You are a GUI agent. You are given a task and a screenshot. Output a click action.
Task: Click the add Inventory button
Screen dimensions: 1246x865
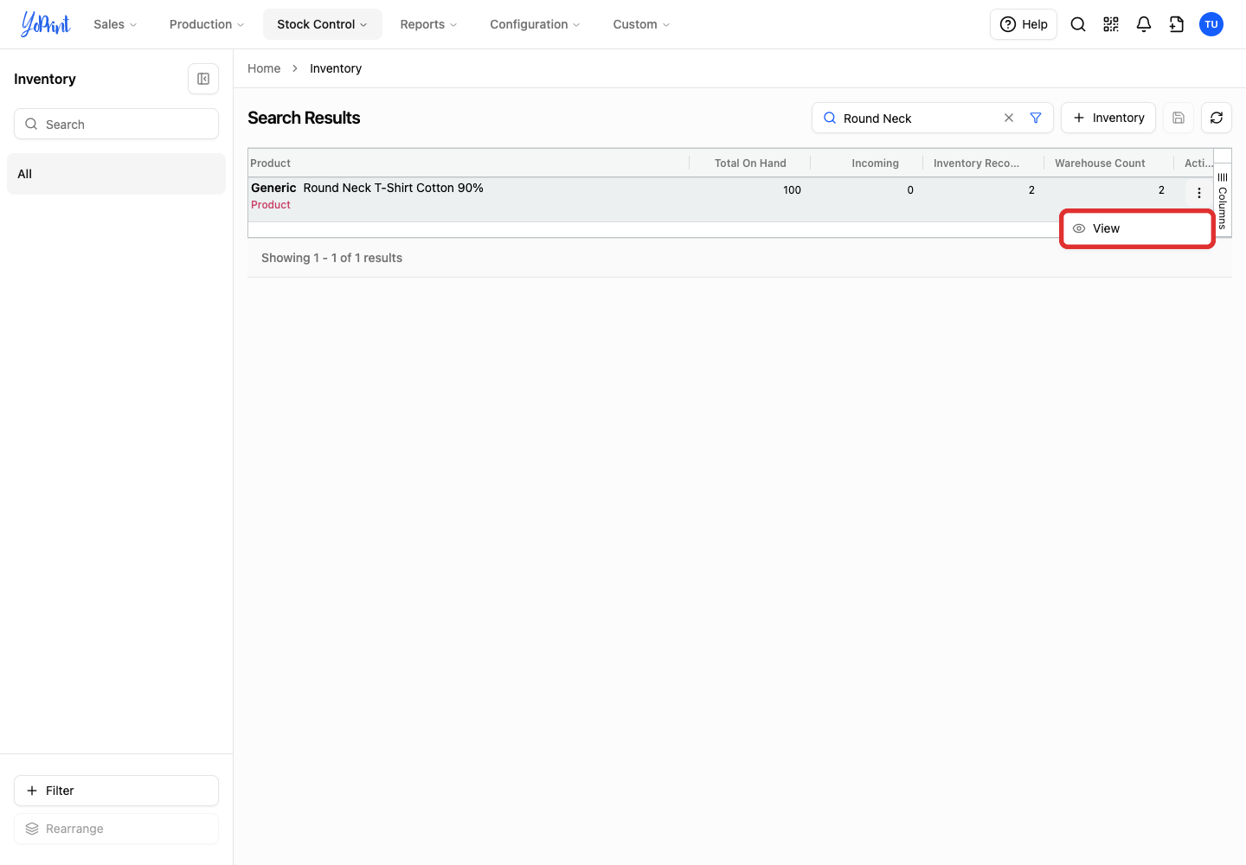(1108, 118)
